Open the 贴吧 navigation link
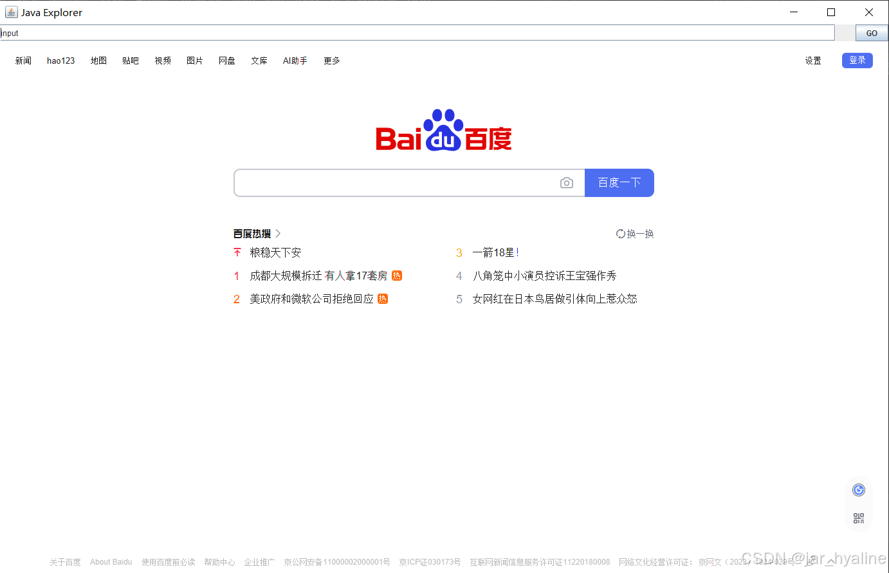The image size is (889, 573). [x=131, y=61]
